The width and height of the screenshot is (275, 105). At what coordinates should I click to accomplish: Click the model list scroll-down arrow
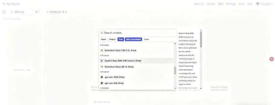pos(175,88)
